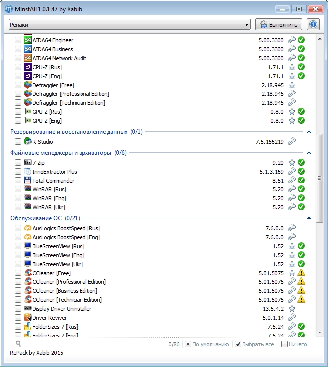Click the star icon for Display Driver Uninstaller
Image resolution: width=328 pixels, height=367 pixels.
[292, 309]
